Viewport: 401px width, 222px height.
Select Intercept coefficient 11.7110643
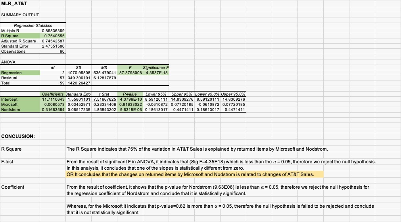(53, 100)
